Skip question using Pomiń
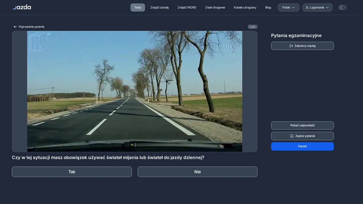The height and width of the screenshot is (204, 363). 302,146
